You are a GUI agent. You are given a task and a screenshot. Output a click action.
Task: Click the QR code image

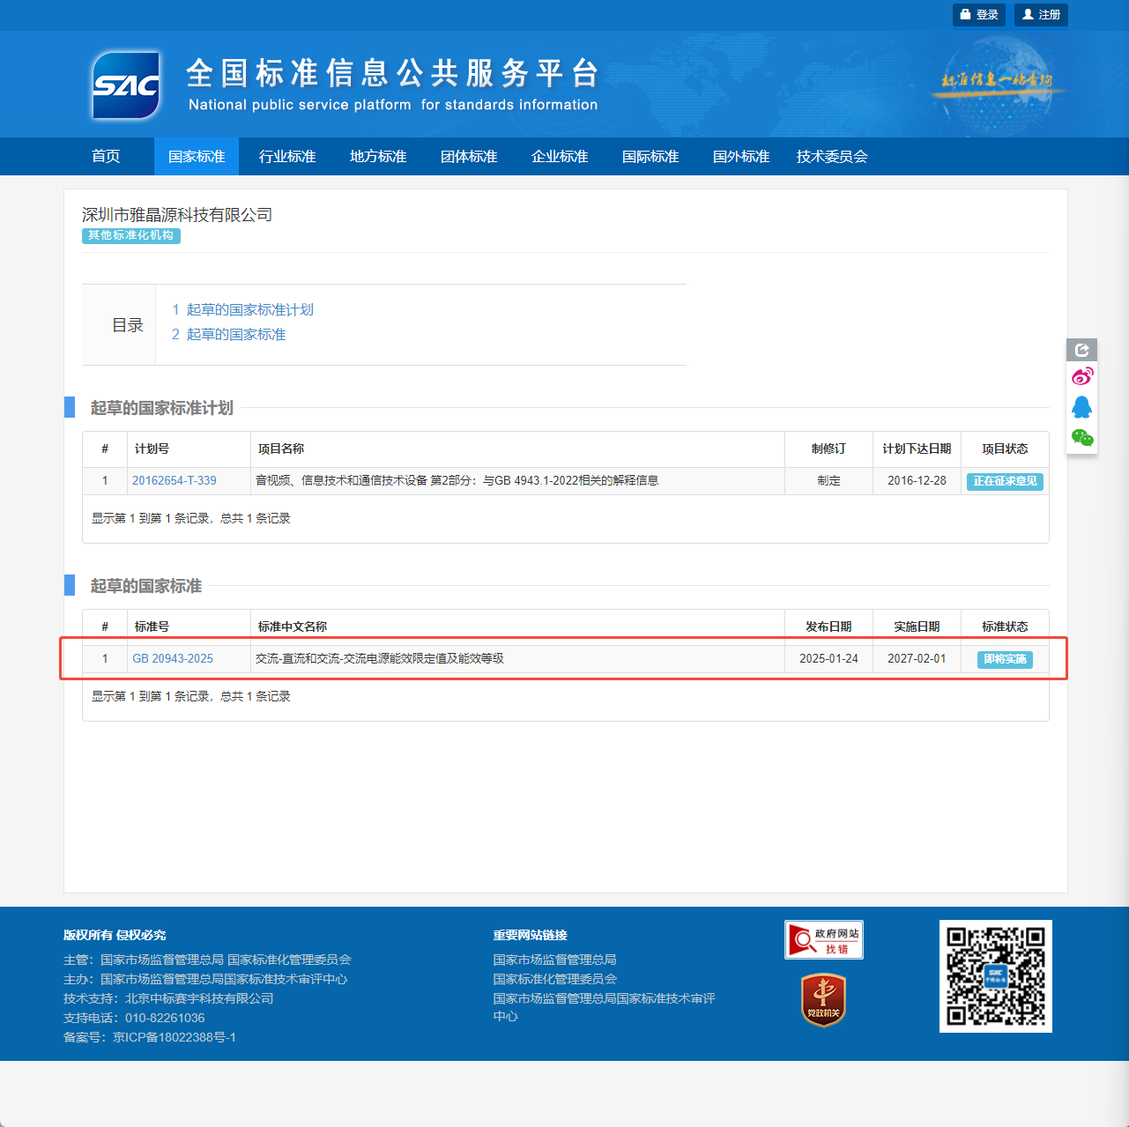pyautogui.click(x=995, y=976)
